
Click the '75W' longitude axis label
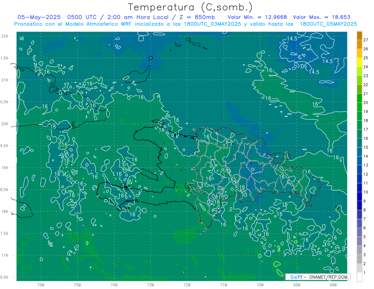pyautogui.click(x=77, y=285)
